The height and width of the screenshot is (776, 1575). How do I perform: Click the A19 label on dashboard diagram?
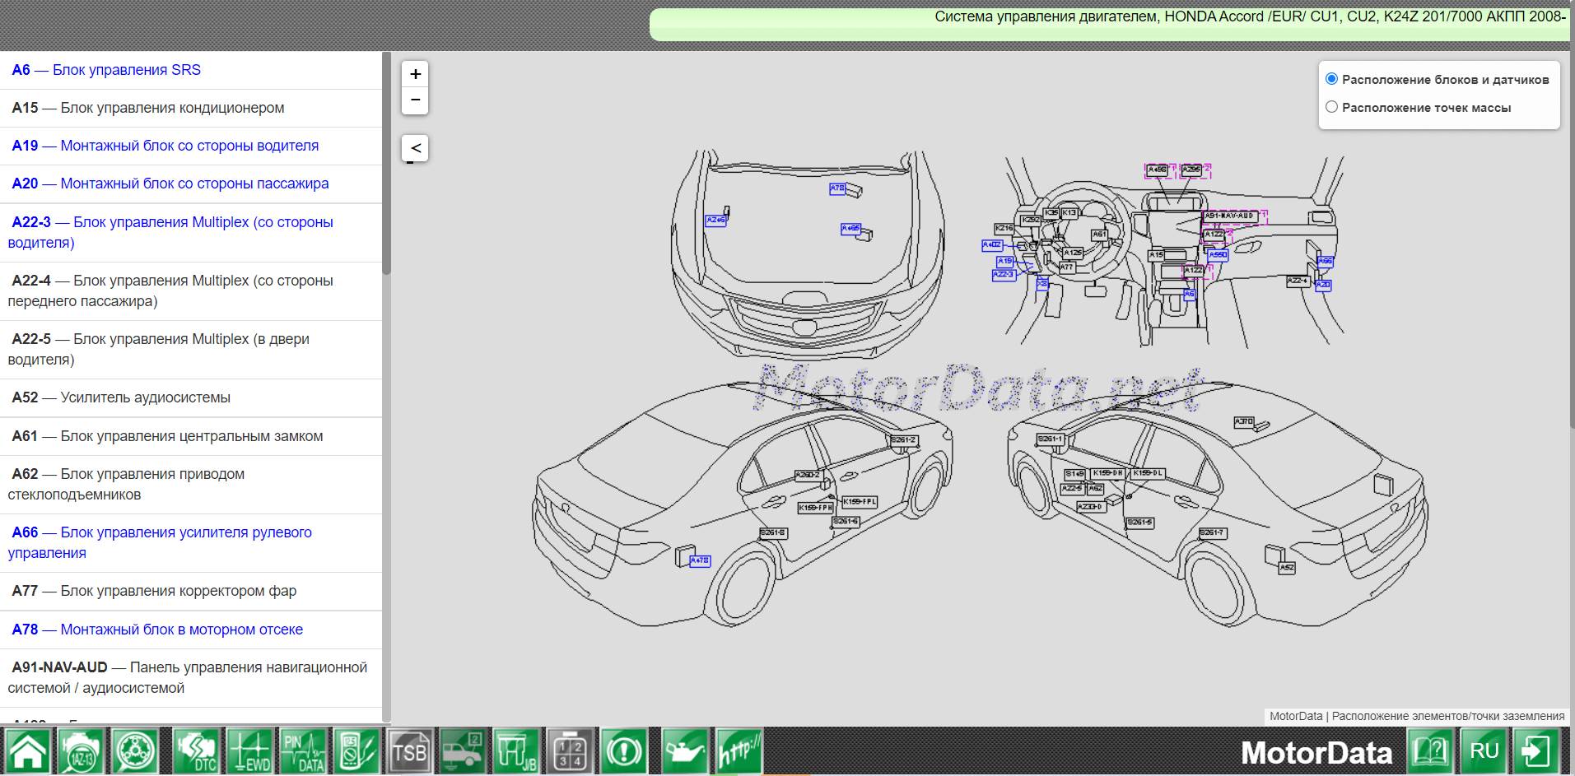click(1005, 261)
